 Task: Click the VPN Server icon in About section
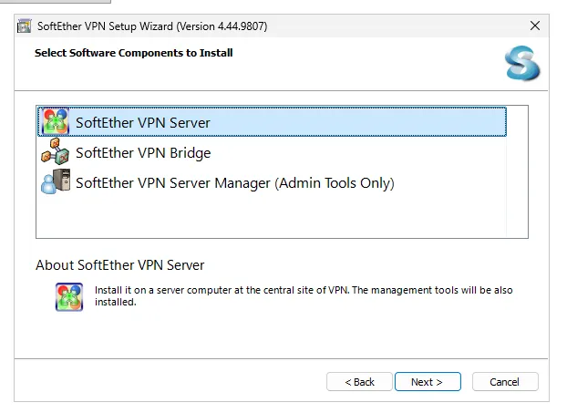(69, 296)
